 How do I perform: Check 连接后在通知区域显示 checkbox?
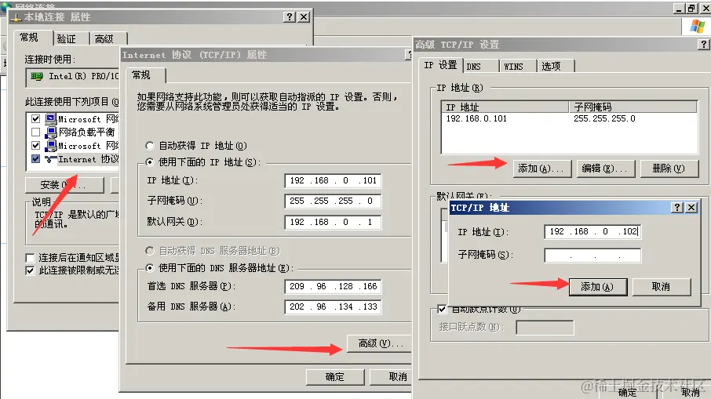tap(30, 258)
